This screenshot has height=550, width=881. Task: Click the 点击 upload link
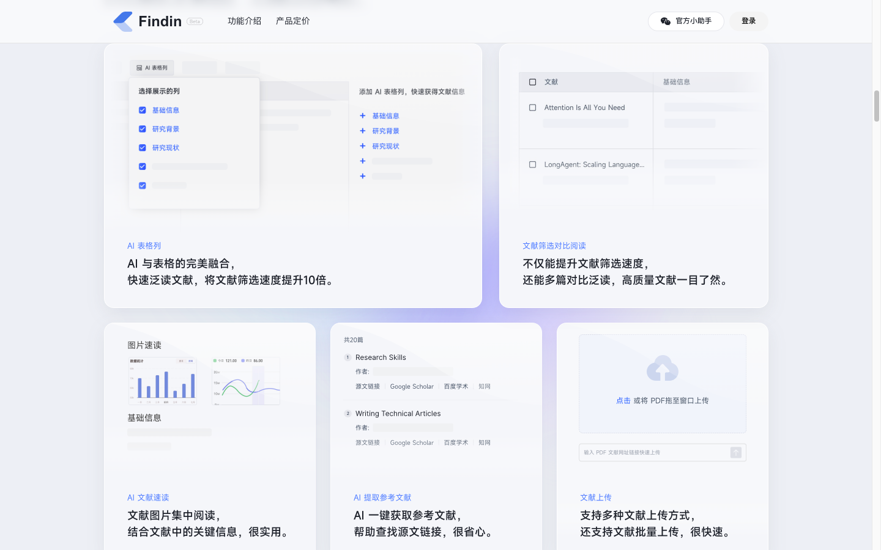pyautogui.click(x=623, y=400)
